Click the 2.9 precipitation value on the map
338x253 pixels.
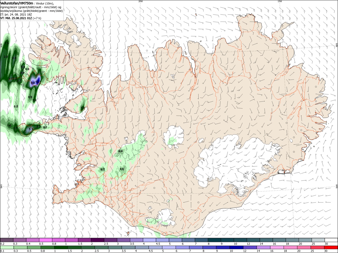click(14, 58)
